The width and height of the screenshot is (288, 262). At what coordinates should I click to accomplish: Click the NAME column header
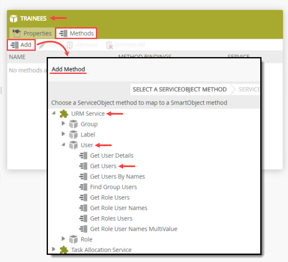tap(17, 57)
